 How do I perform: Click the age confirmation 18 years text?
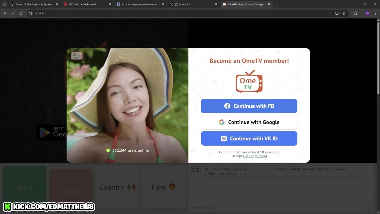click(x=249, y=152)
